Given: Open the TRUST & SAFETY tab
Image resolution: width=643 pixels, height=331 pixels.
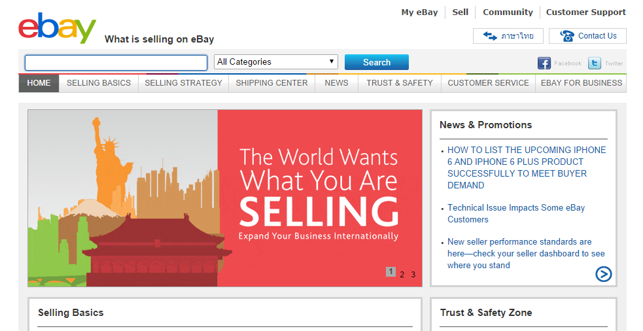Looking at the screenshot, I should tap(400, 83).
